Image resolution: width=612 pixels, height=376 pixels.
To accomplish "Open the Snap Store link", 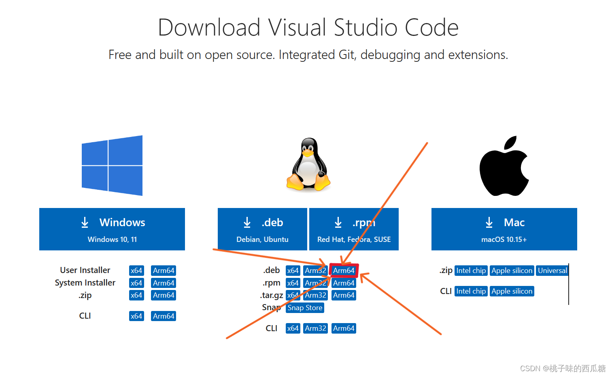I will pyautogui.click(x=305, y=308).
